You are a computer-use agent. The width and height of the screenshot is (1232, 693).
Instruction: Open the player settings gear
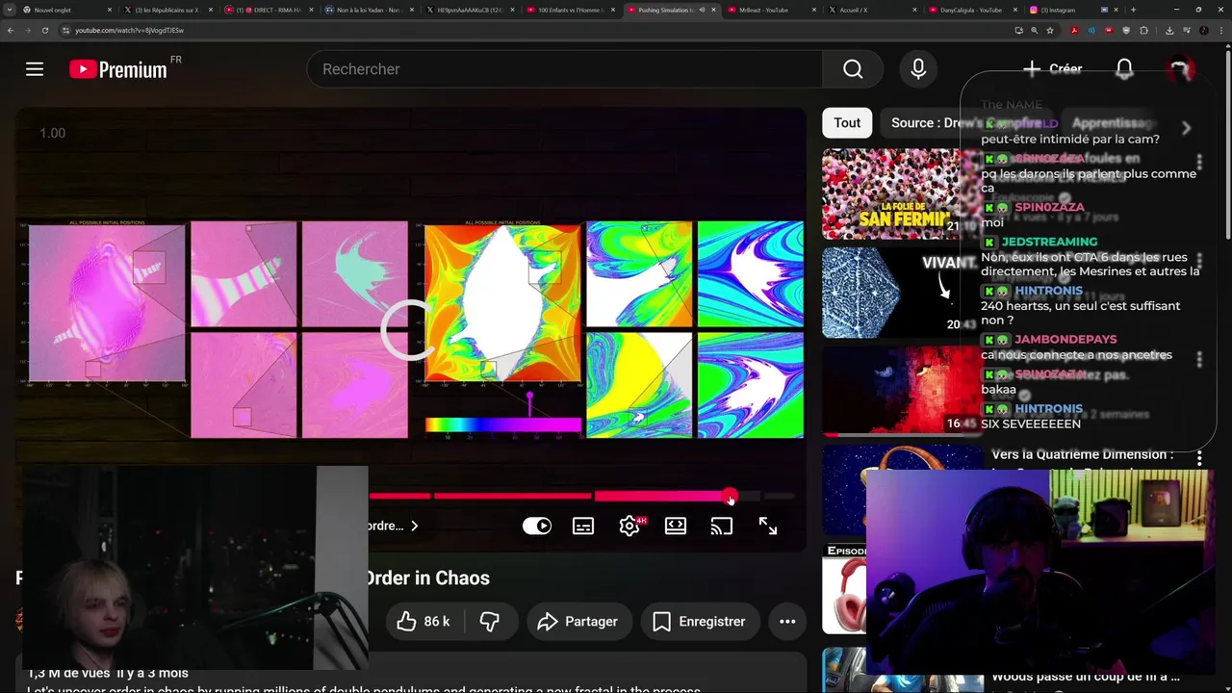point(629,526)
